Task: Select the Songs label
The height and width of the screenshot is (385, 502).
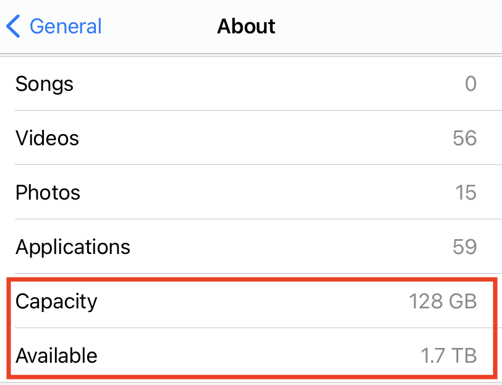Action: (x=45, y=84)
